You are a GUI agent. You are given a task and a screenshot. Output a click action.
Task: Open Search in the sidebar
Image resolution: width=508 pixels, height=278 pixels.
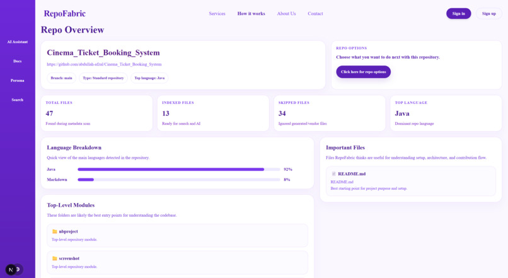[18, 100]
